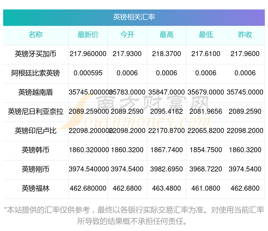
Task: Open the 阿根廷比索英镑 row name
Action: tap(36, 73)
